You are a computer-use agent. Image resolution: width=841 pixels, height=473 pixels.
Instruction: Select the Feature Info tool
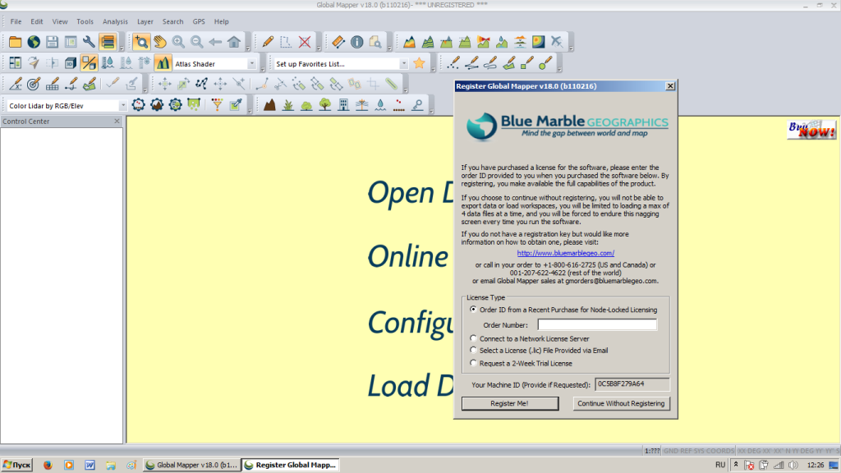356,42
